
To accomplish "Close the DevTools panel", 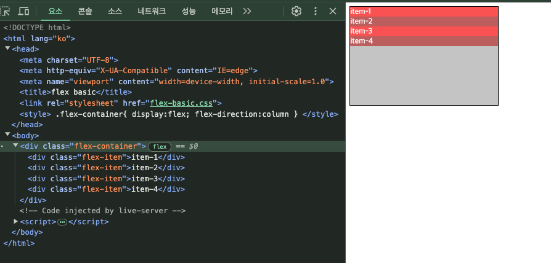I will point(333,11).
